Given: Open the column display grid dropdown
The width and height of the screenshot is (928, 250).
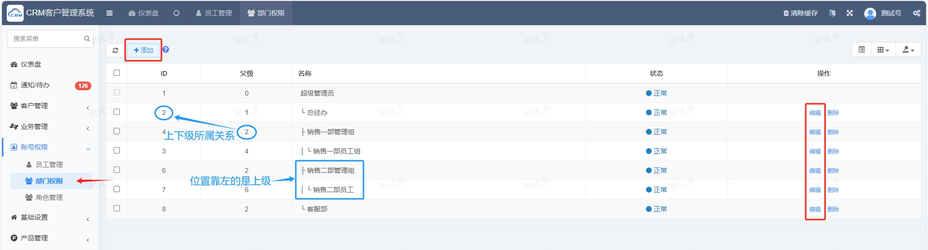Looking at the screenshot, I should tap(883, 50).
